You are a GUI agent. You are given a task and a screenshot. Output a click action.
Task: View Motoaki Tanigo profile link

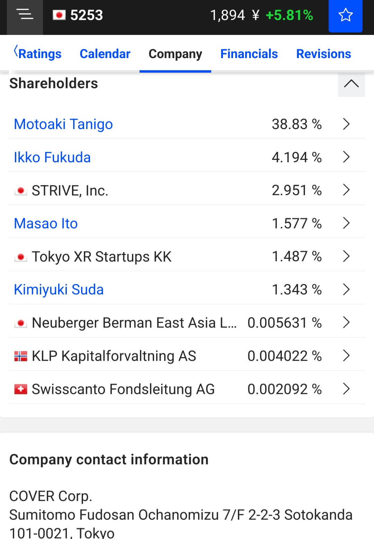point(63,124)
